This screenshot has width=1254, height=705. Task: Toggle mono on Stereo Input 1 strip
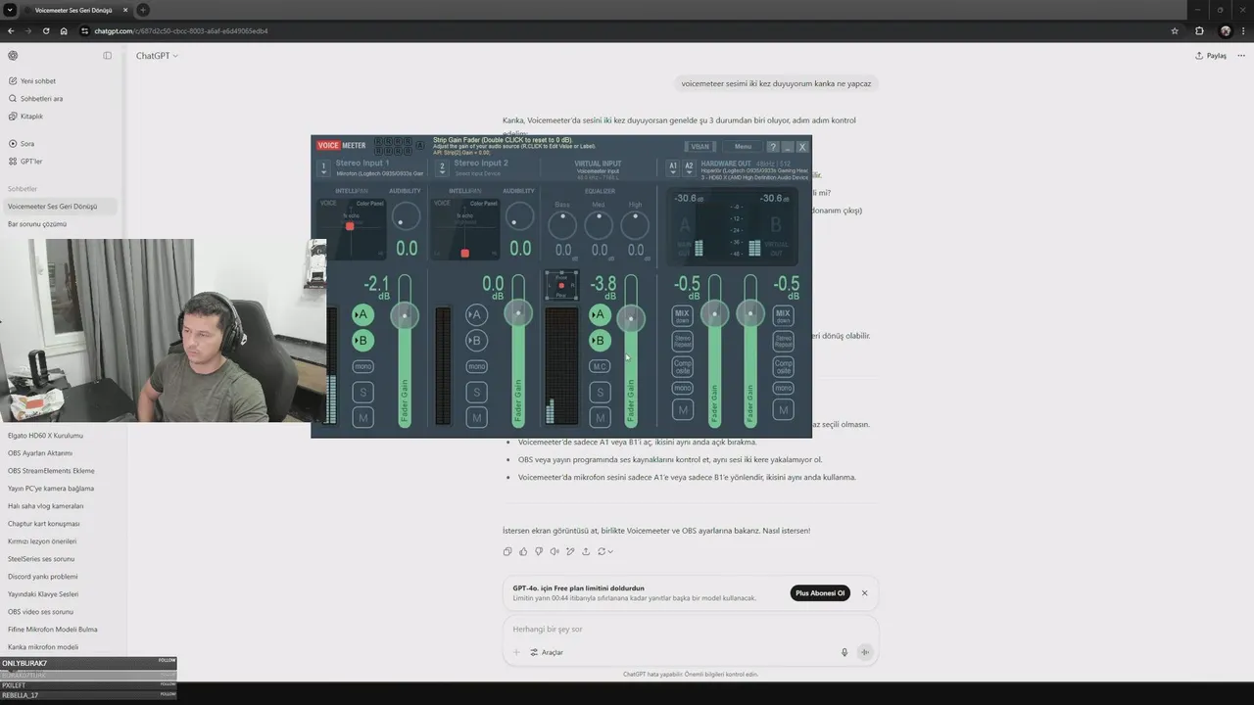363,366
